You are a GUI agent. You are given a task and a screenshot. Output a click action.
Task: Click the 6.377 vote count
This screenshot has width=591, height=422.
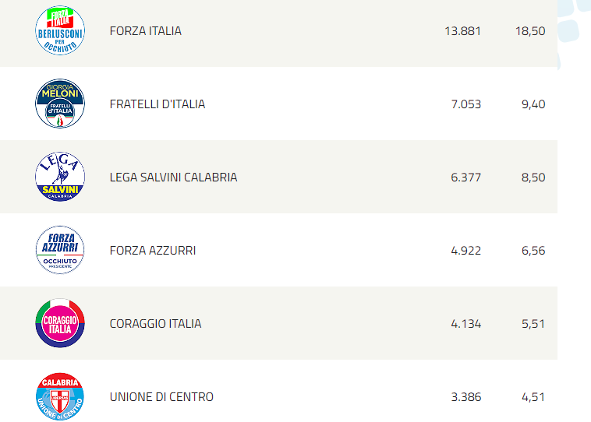[466, 177]
